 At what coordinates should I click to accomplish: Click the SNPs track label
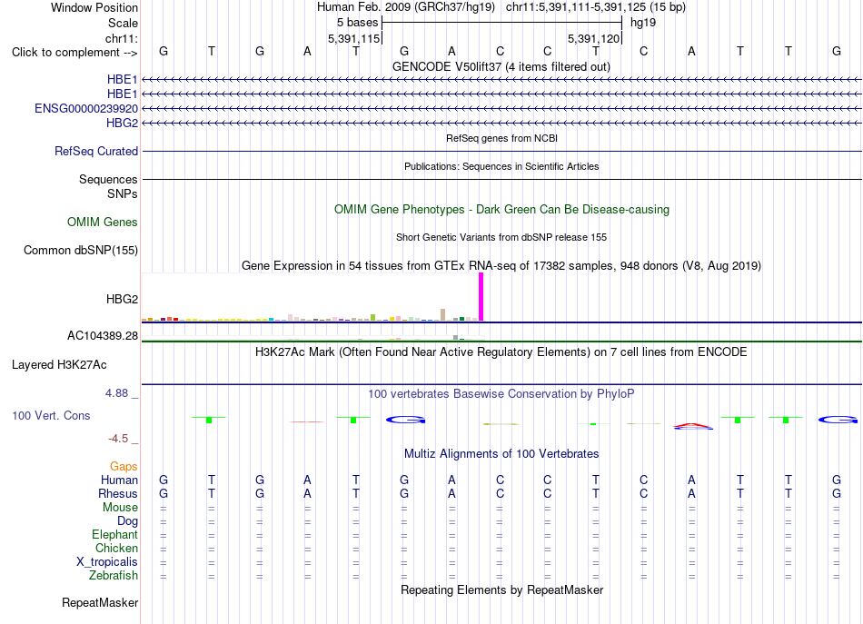[x=123, y=193]
